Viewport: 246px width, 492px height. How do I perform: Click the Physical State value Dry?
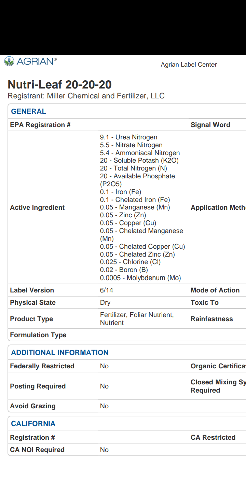[x=105, y=303]
